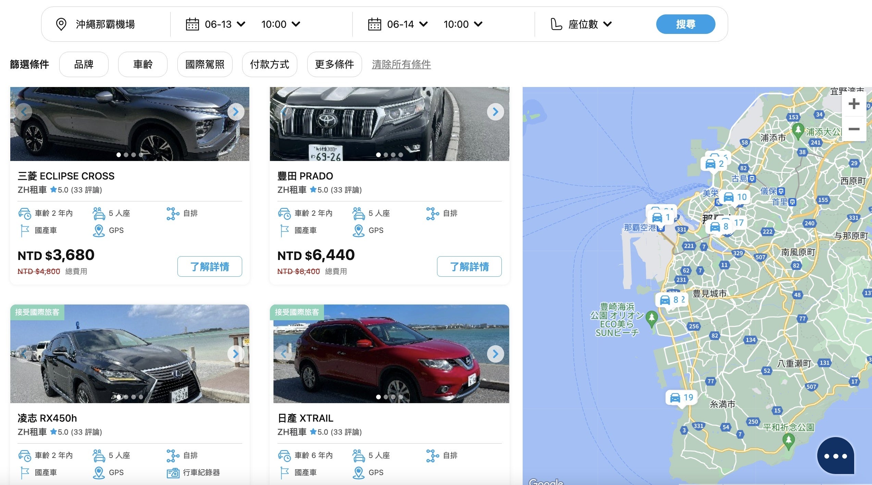Click 清除所有條件 clear filters link

click(401, 64)
